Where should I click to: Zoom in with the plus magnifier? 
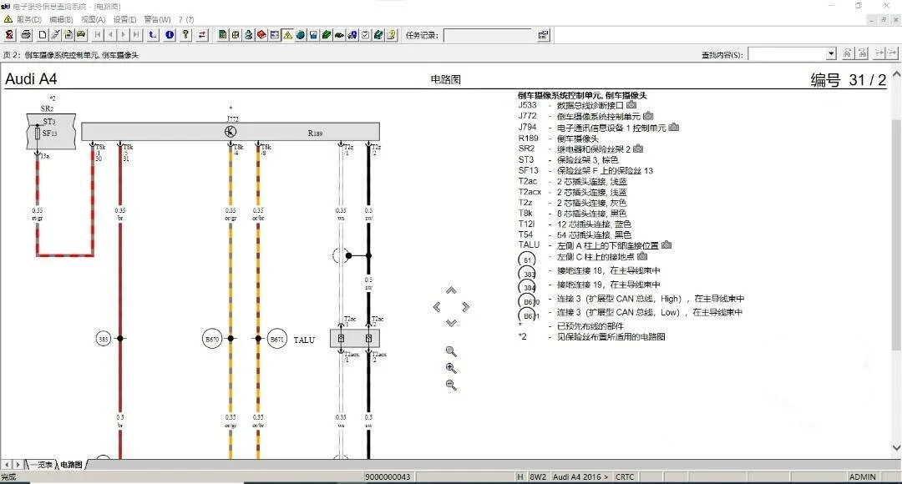(x=451, y=369)
